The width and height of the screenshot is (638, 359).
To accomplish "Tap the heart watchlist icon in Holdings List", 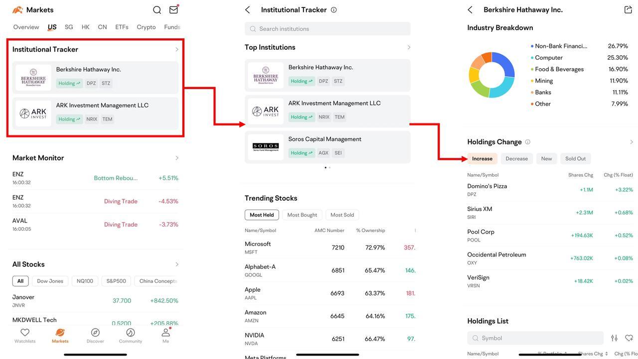I will click(630, 338).
